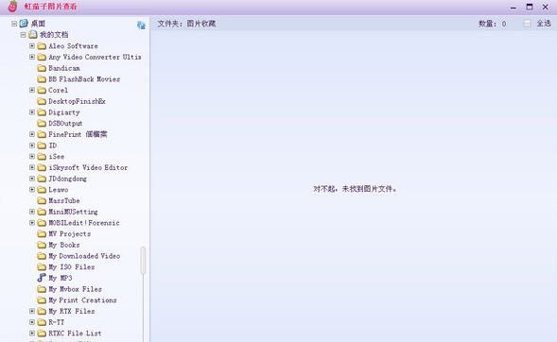Close the 虹茄子图片查看 window

pos(546,7)
